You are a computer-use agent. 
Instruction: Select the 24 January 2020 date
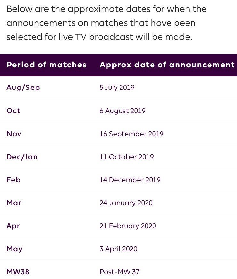click(x=126, y=203)
